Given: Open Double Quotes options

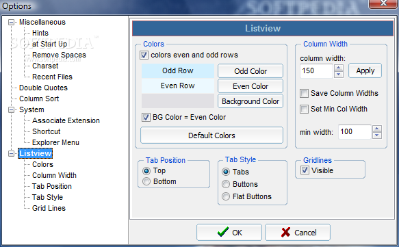Looking at the screenshot, I should [43, 88].
